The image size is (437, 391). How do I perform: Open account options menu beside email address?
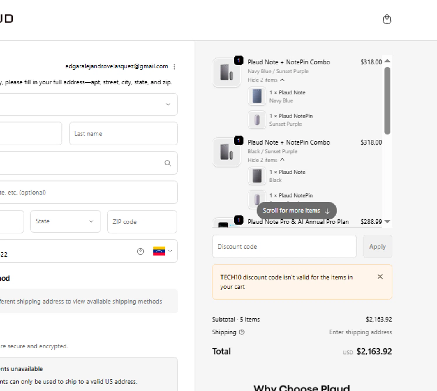(x=174, y=66)
